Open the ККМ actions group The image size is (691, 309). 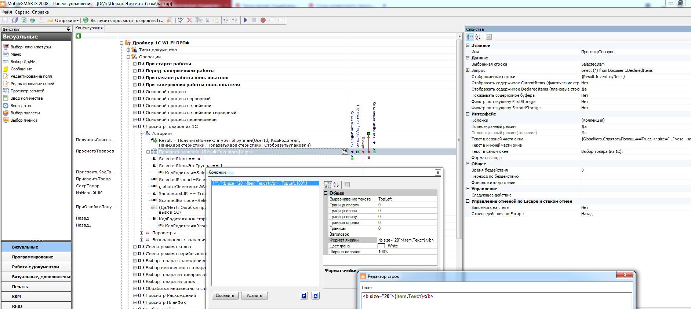[36, 297]
